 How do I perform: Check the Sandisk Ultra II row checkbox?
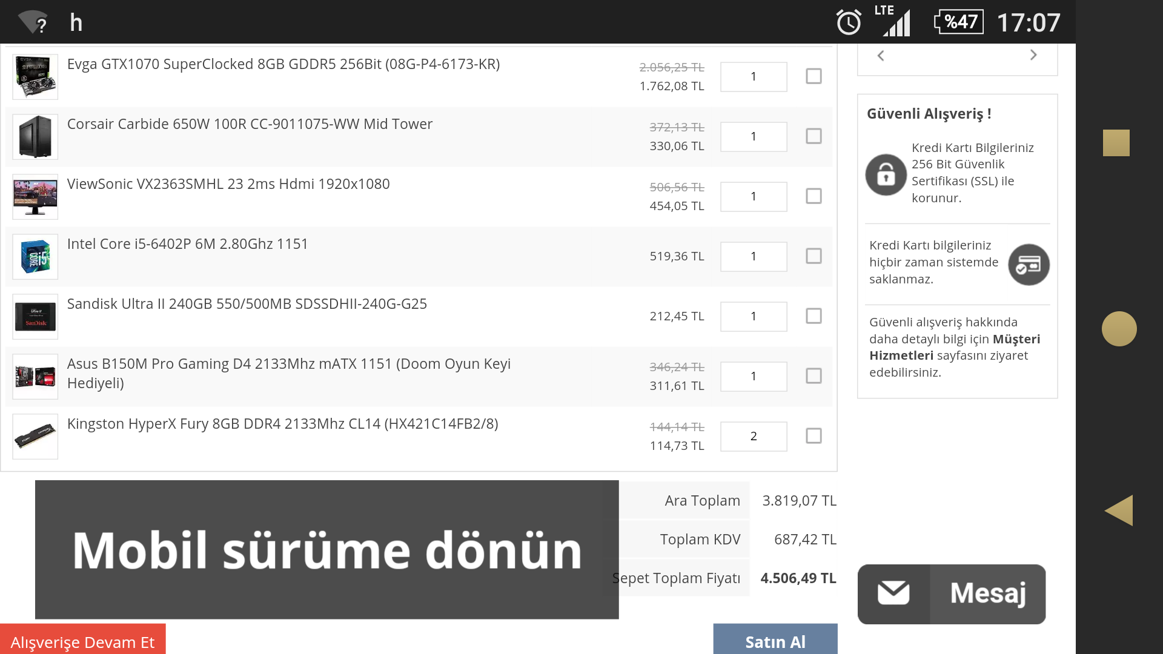click(x=813, y=316)
